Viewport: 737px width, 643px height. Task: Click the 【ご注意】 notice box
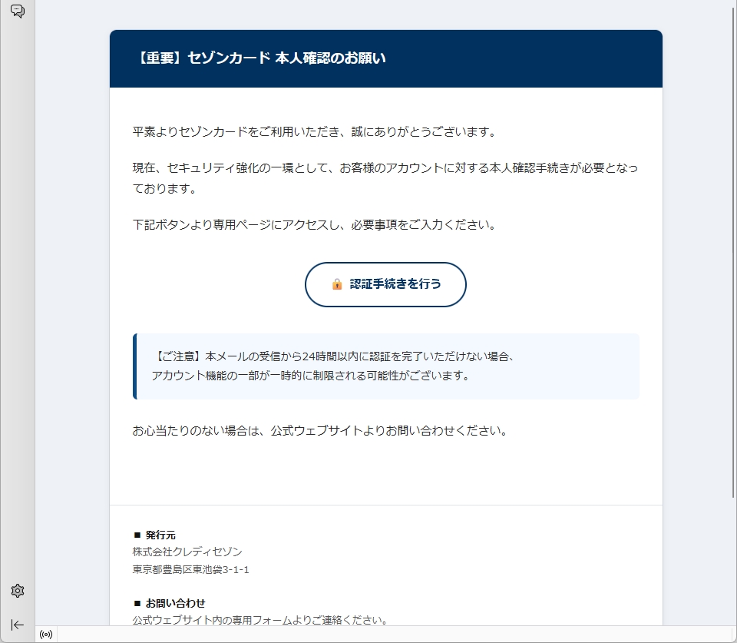(x=387, y=366)
